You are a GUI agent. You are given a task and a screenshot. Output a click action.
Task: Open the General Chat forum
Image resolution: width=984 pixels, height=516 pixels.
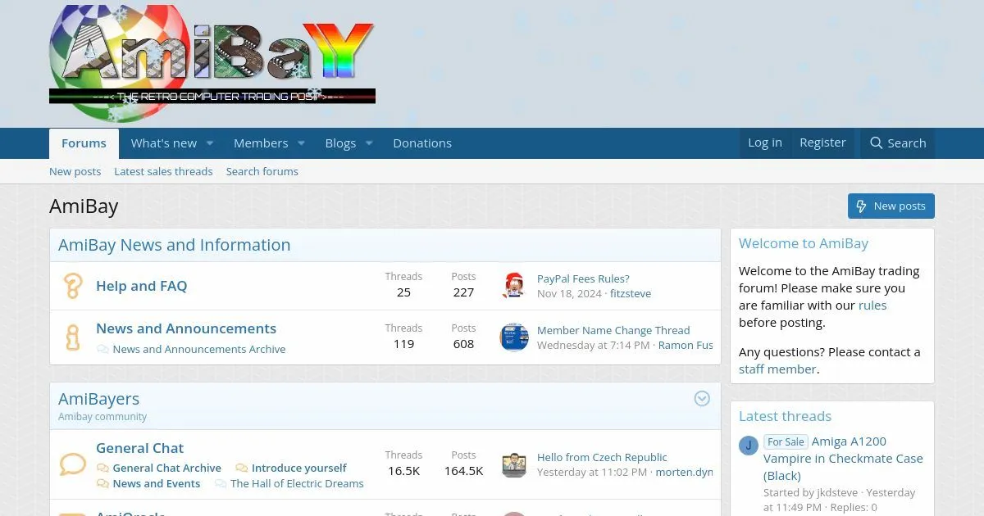click(139, 448)
